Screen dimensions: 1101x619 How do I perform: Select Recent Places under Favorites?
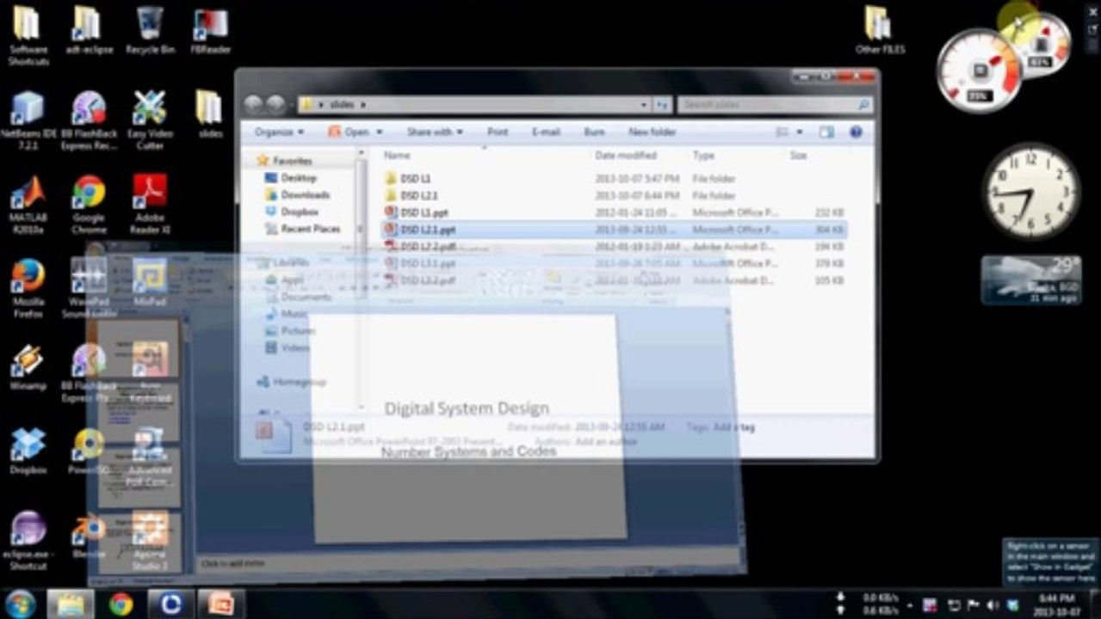(302, 229)
